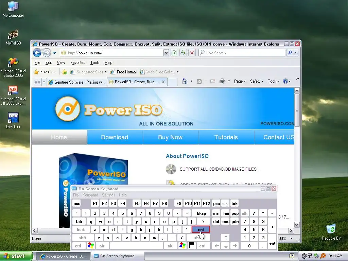Image resolution: width=348 pixels, height=261 pixels.
Task: Open the Recycle Bin on desktop
Action: pos(332,232)
